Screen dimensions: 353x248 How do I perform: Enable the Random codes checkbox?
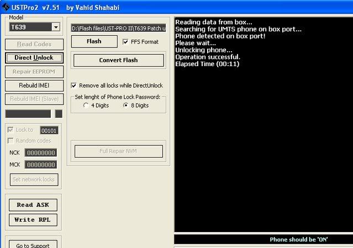point(10,141)
